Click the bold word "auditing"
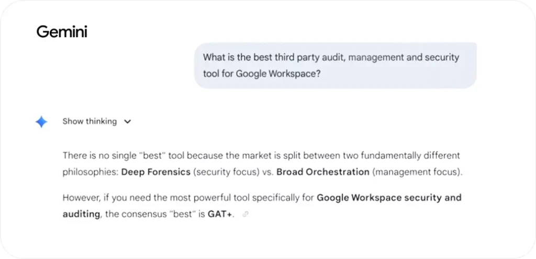 tap(81, 214)
